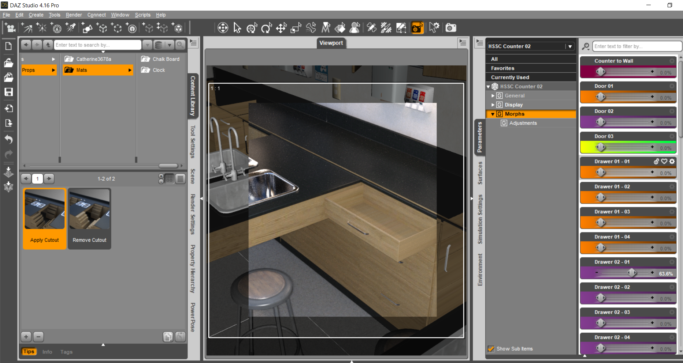This screenshot has height=363, width=683.
Task: Undo the last action
Action: click(x=8, y=139)
